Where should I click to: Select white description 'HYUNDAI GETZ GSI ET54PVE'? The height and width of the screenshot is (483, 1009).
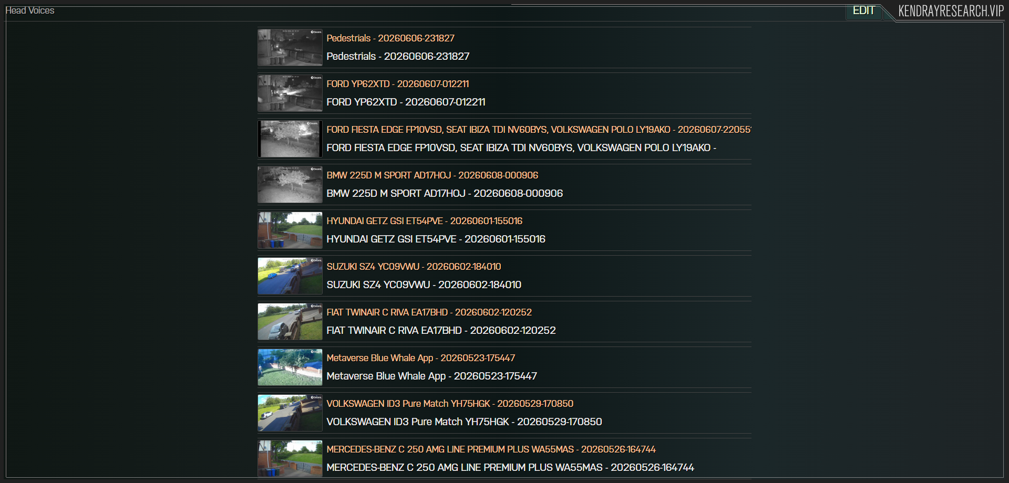[436, 239]
